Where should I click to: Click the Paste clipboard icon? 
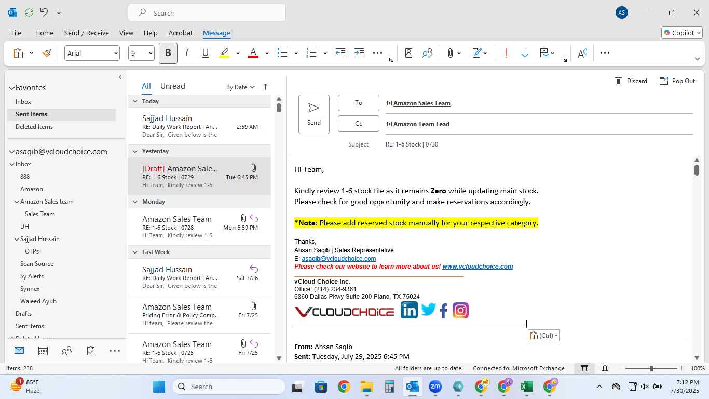[18, 53]
